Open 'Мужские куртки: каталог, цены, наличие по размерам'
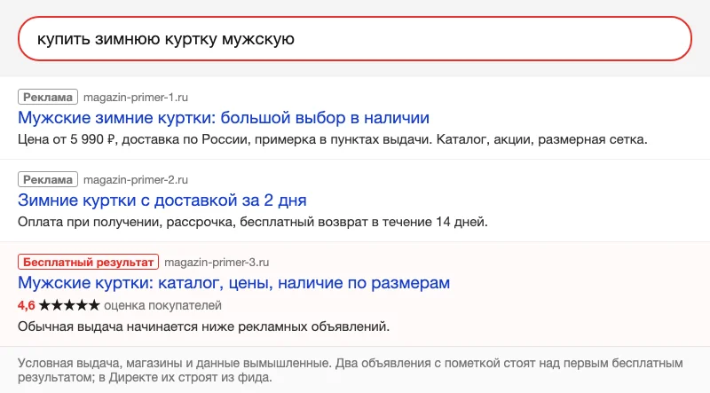 pyautogui.click(x=233, y=283)
